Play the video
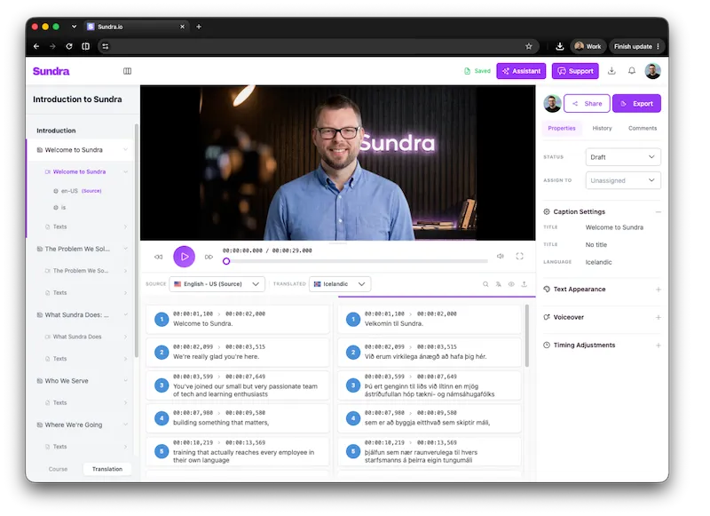The height and width of the screenshot is (516, 710). point(185,257)
